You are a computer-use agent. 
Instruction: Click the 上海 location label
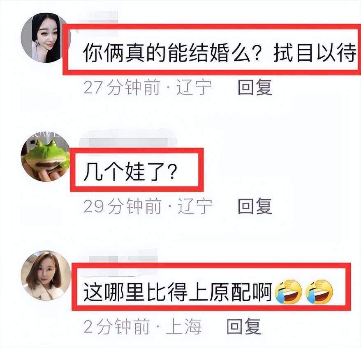(x=183, y=327)
